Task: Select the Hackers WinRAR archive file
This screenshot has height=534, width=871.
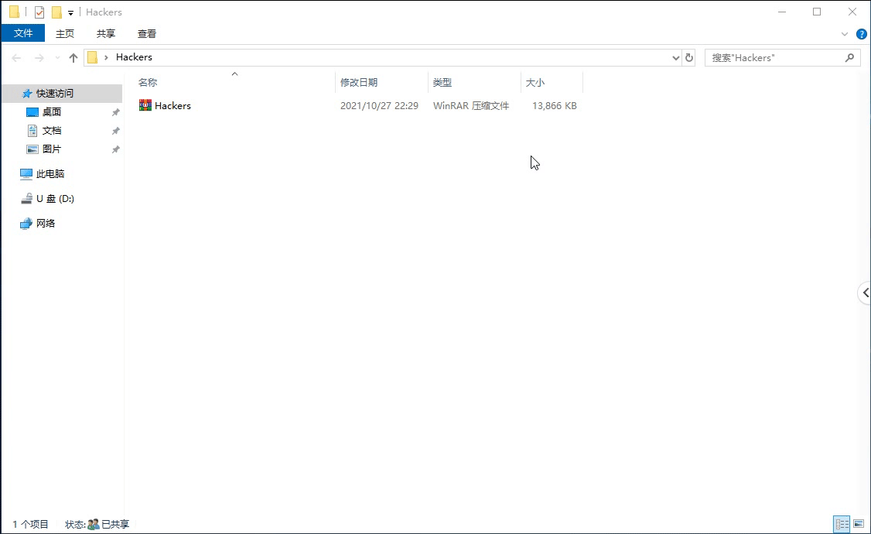Action: 172,106
